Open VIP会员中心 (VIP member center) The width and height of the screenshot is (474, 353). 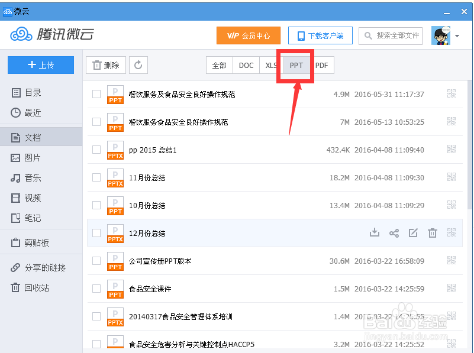click(x=248, y=35)
